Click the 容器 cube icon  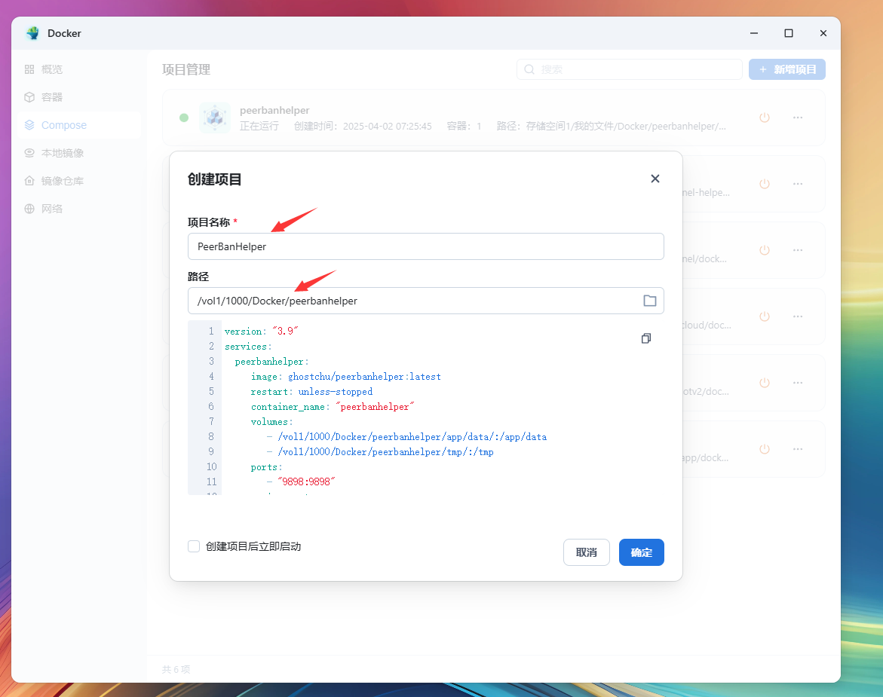(x=29, y=97)
